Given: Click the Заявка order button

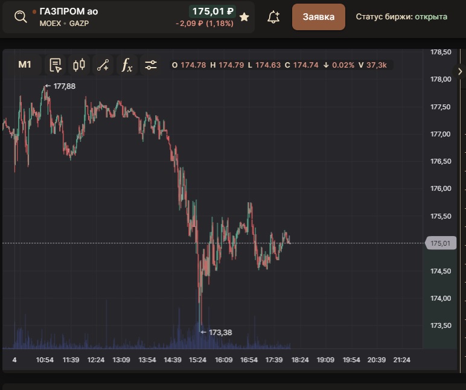Looking at the screenshot, I should click(319, 17).
